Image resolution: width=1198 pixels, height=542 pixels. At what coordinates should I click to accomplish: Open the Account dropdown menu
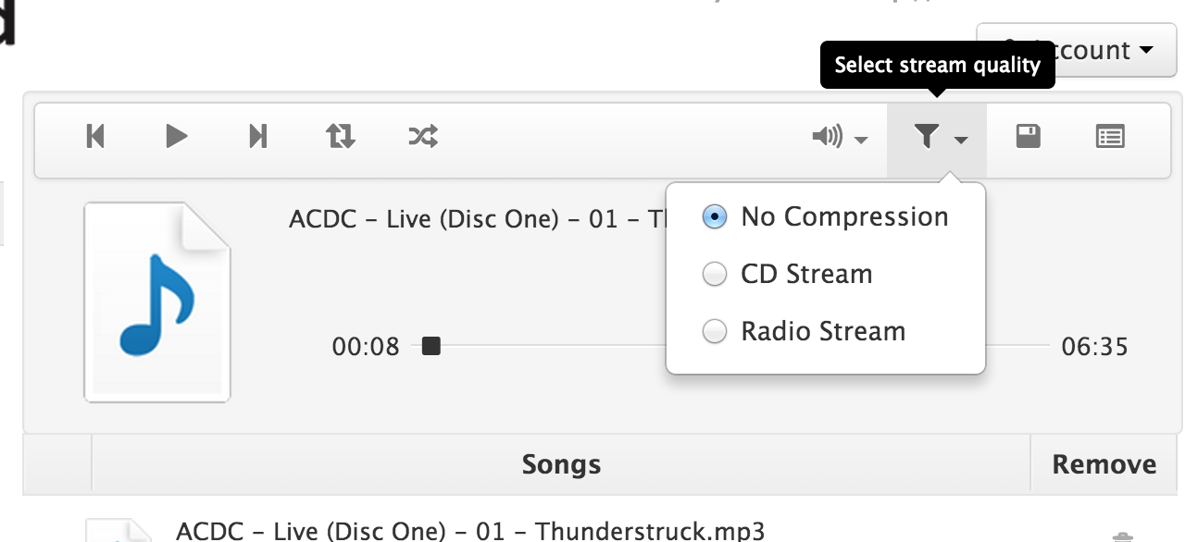point(1077,50)
